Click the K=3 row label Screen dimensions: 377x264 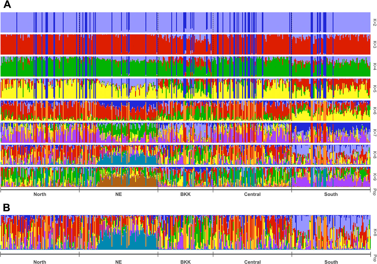tap(375, 44)
